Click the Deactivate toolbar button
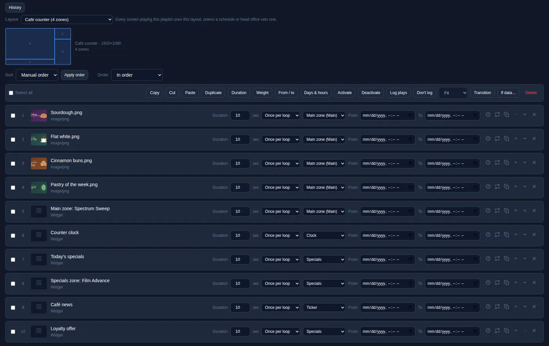Screen dimensions: 549x346 371,93
